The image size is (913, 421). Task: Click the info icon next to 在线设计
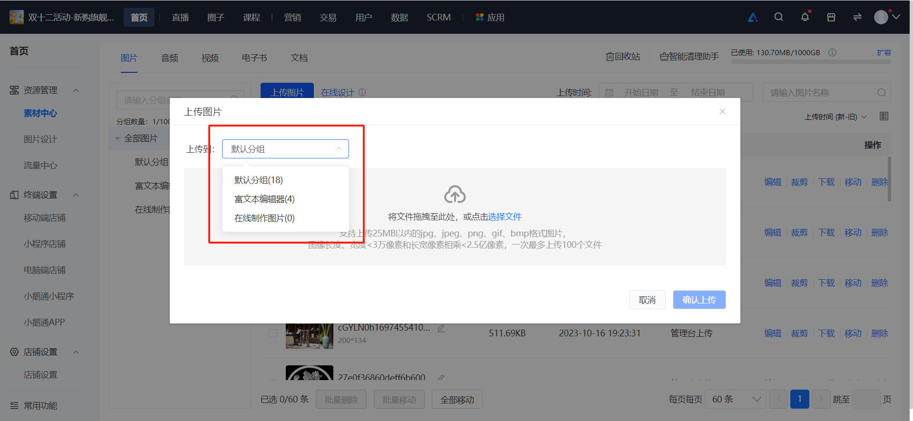tap(362, 92)
